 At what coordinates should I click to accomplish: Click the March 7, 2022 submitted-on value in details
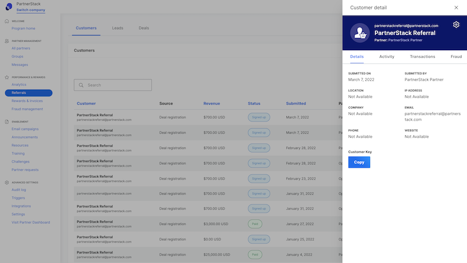[x=361, y=79]
